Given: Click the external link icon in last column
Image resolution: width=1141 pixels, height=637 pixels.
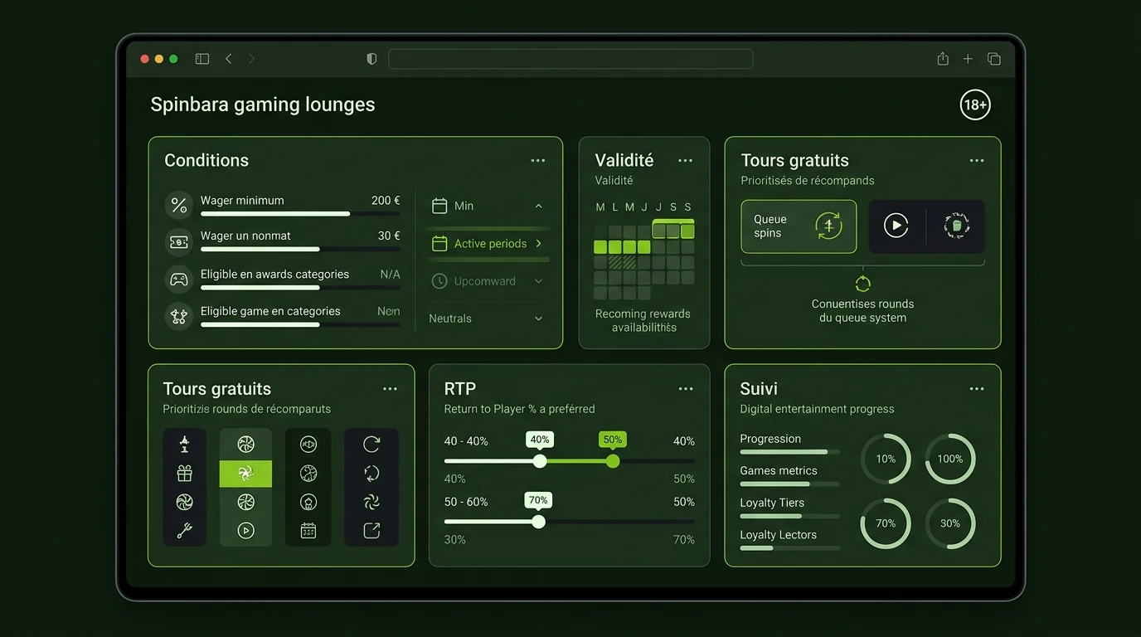Looking at the screenshot, I should point(371,530).
